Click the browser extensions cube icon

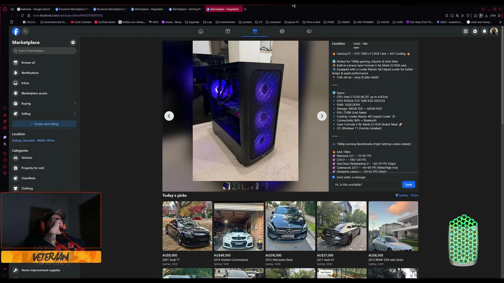click(x=476, y=16)
